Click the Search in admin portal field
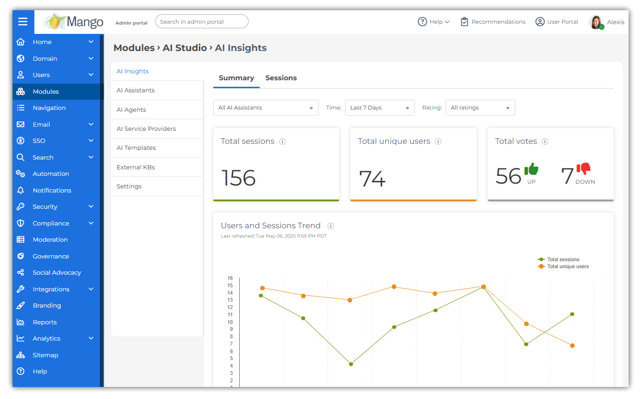Image resolution: width=643 pixels, height=399 pixels. pos(202,22)
